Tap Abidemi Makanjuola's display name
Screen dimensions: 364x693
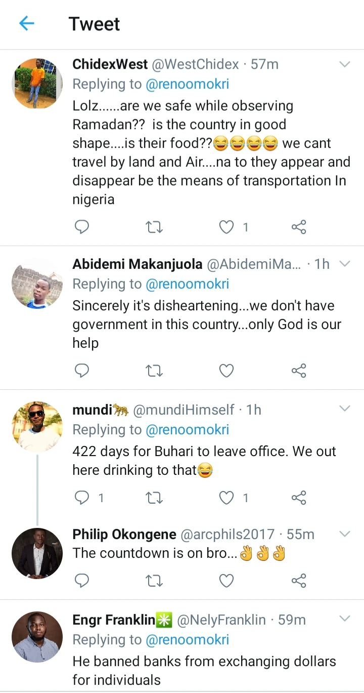tap(137, 264)
